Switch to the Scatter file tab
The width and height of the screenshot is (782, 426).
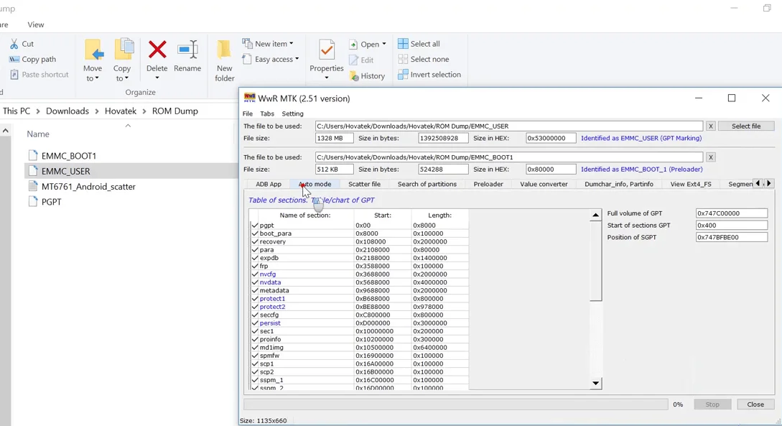[x=364, y=184]
